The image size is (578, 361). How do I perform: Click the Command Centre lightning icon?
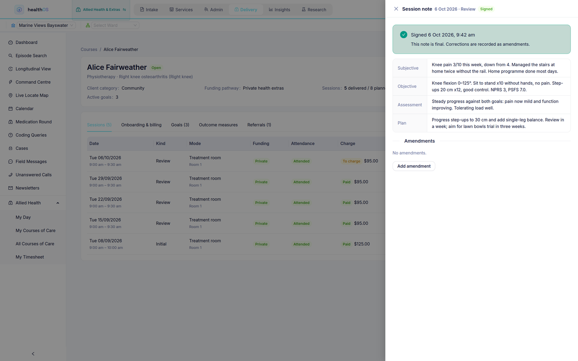(10, 82)
